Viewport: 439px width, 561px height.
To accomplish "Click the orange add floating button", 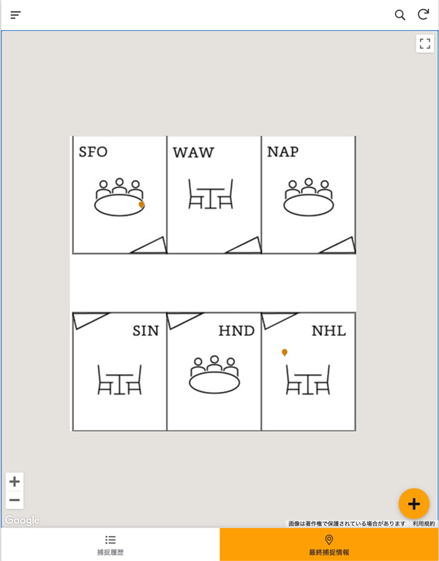I will pos(414,504).
